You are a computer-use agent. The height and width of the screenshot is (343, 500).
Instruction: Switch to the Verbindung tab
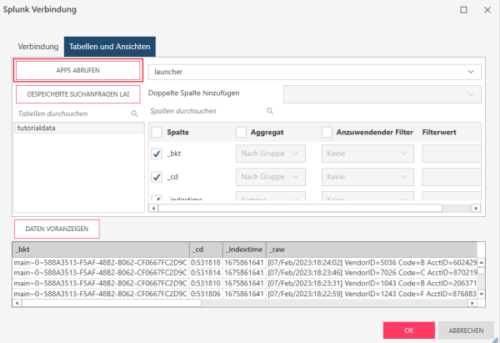coord(38,47)
